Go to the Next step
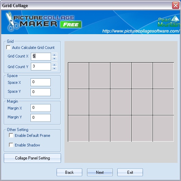This screenshot has height=181, width=181. click(100, 172)
